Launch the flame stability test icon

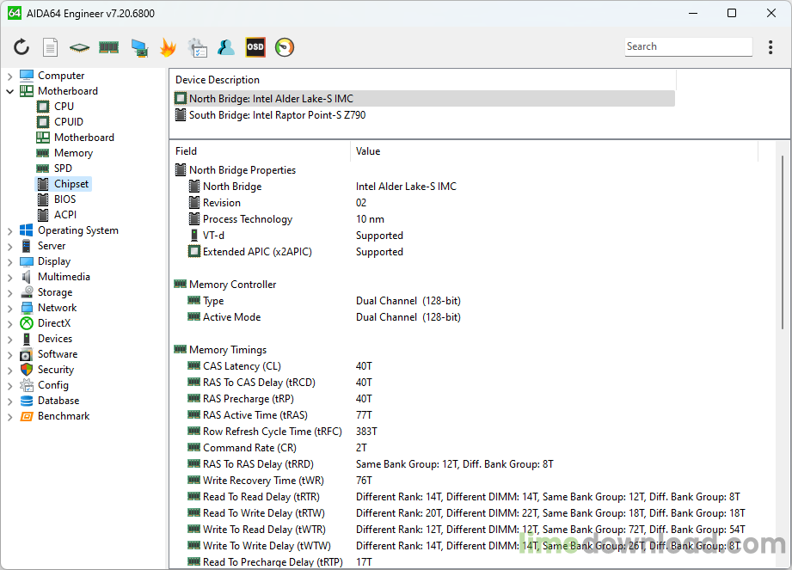168,47
